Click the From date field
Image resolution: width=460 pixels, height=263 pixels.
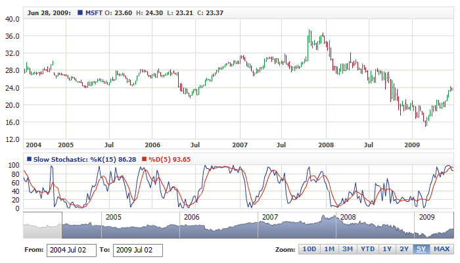[x=71, y=250]
